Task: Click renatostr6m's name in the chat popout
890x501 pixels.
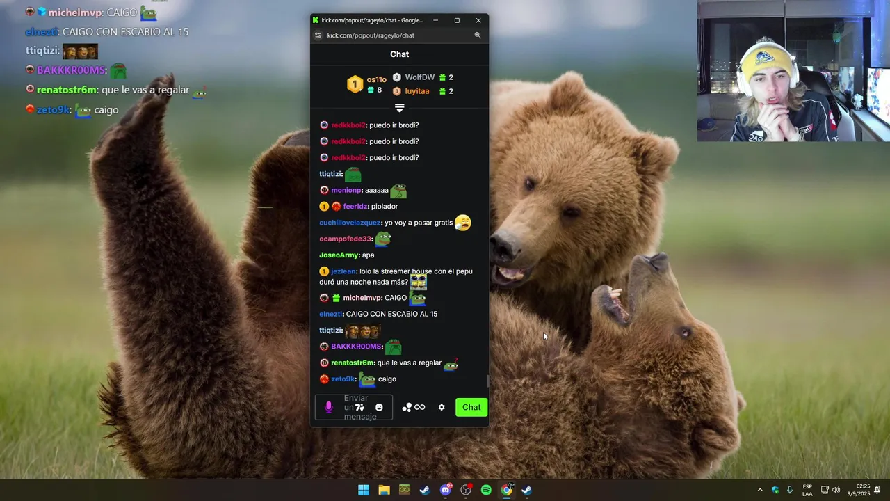Action: pos(353,363)
